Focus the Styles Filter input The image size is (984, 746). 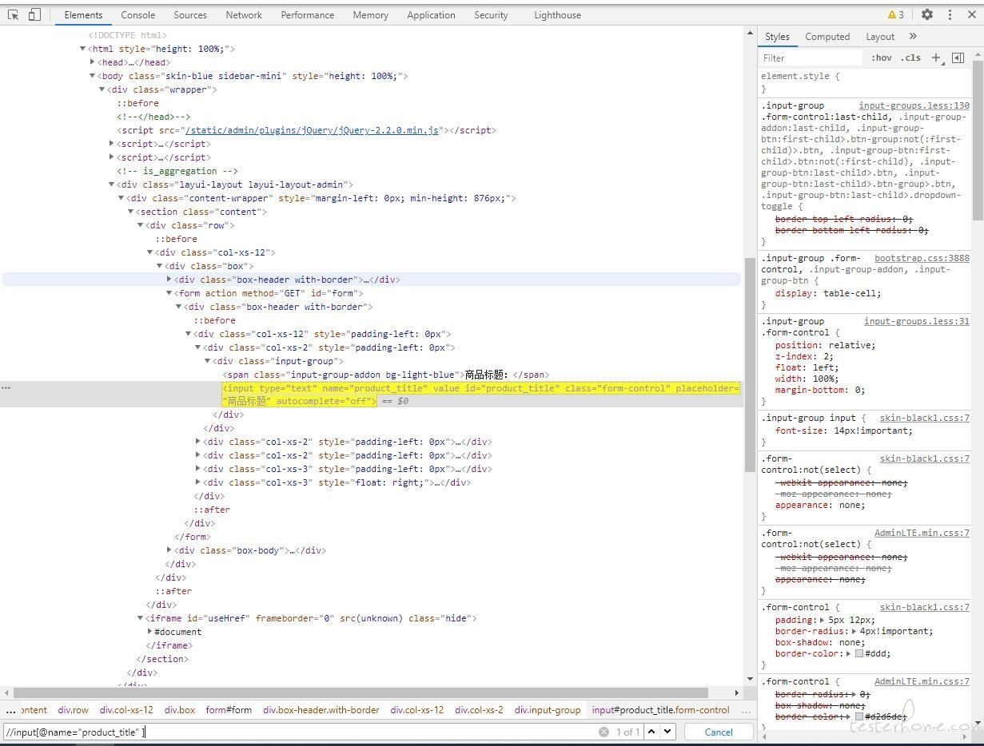pyautogui.click(x=811, y=58)
